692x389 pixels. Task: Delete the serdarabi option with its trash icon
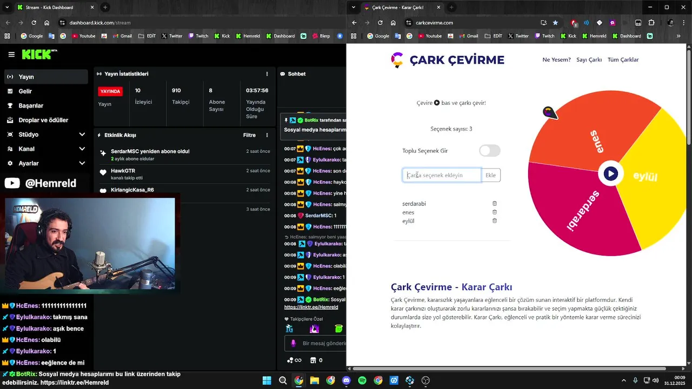click(494, 204)
